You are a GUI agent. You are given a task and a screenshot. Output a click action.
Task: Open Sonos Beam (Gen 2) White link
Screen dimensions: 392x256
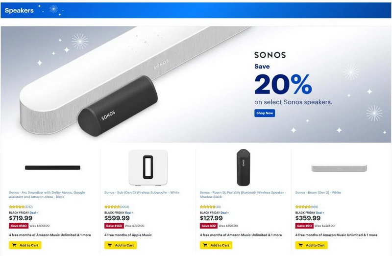point(318,192)
